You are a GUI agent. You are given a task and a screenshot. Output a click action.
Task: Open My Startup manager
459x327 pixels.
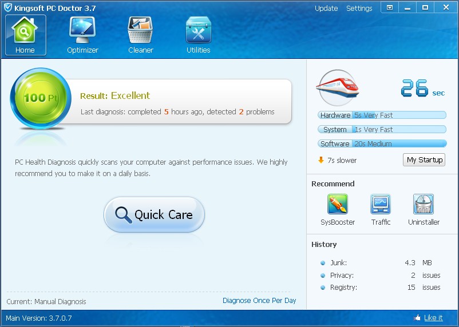[424, 159]
